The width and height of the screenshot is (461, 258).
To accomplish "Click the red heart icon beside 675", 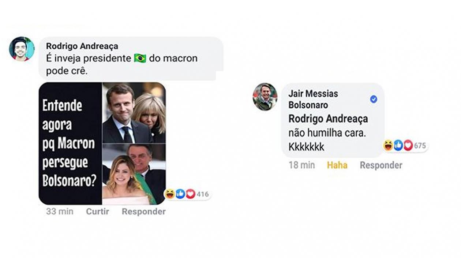I will (x=408, y=146).
